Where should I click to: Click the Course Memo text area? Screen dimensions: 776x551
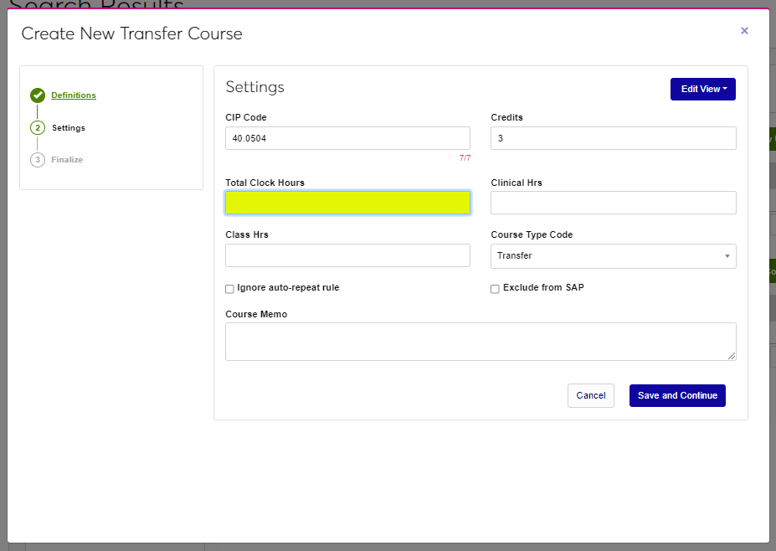click(x=481, y=342)
